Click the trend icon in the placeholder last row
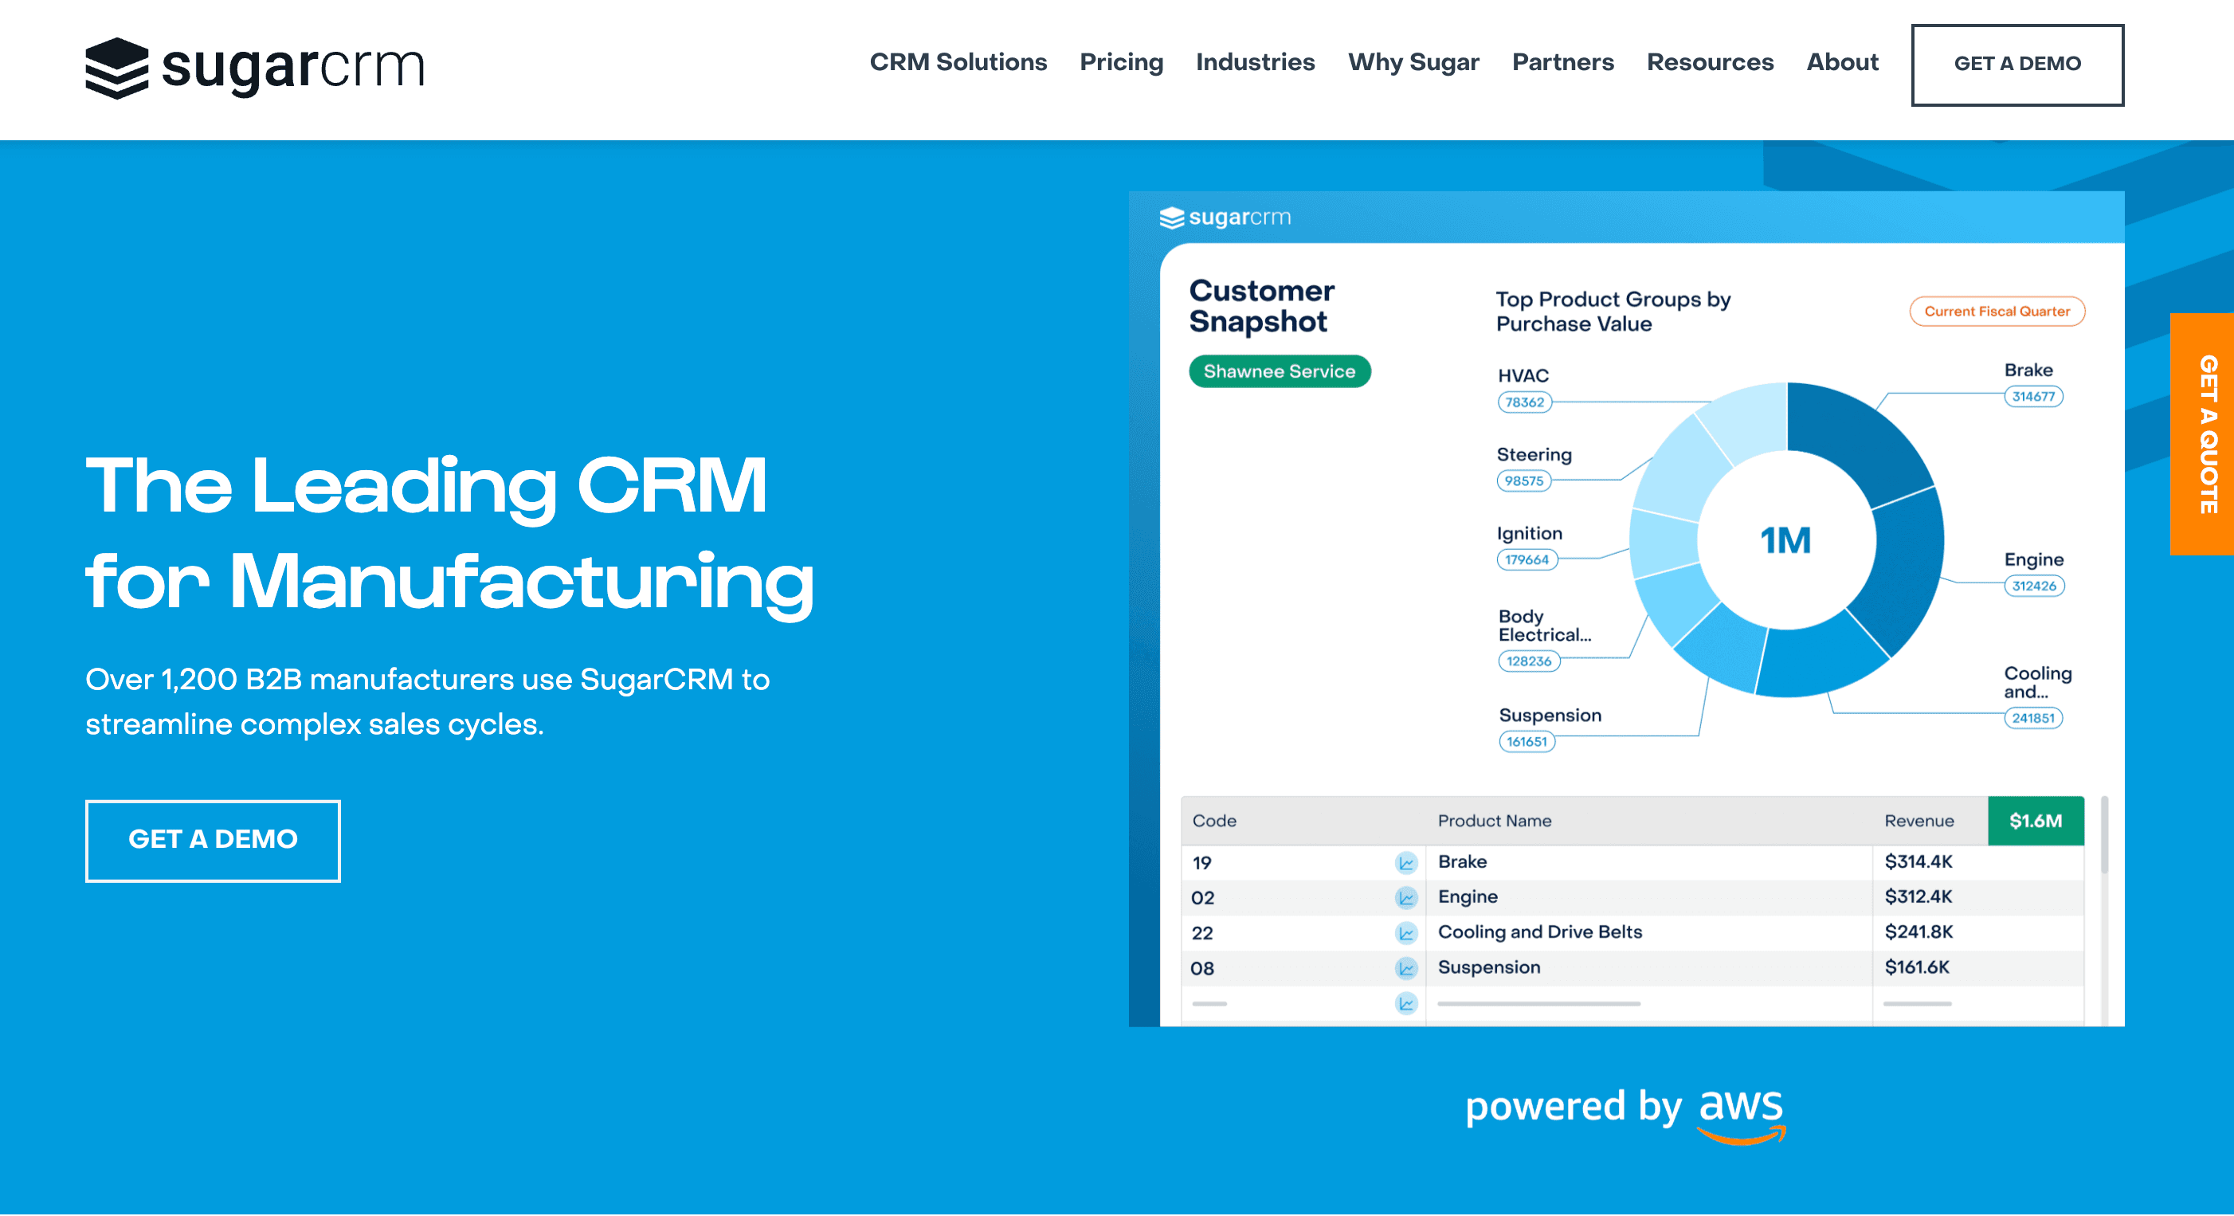Viewport: 2234px width, 1216px height. click(x=1405, y=1003)
